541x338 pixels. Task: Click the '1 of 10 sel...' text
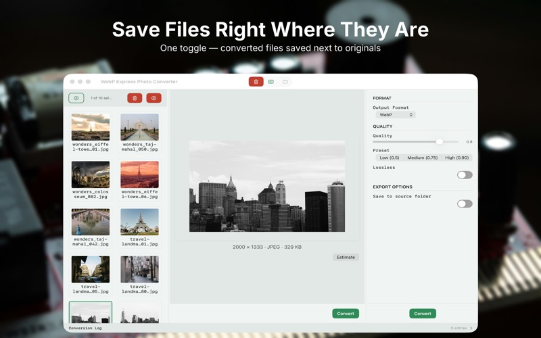(101, 98)
